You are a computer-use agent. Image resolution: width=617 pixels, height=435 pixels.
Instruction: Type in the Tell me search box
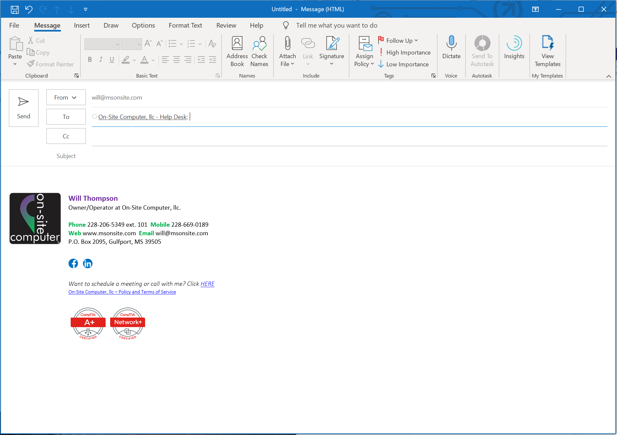pyautogui.click(x=337, y=25)
